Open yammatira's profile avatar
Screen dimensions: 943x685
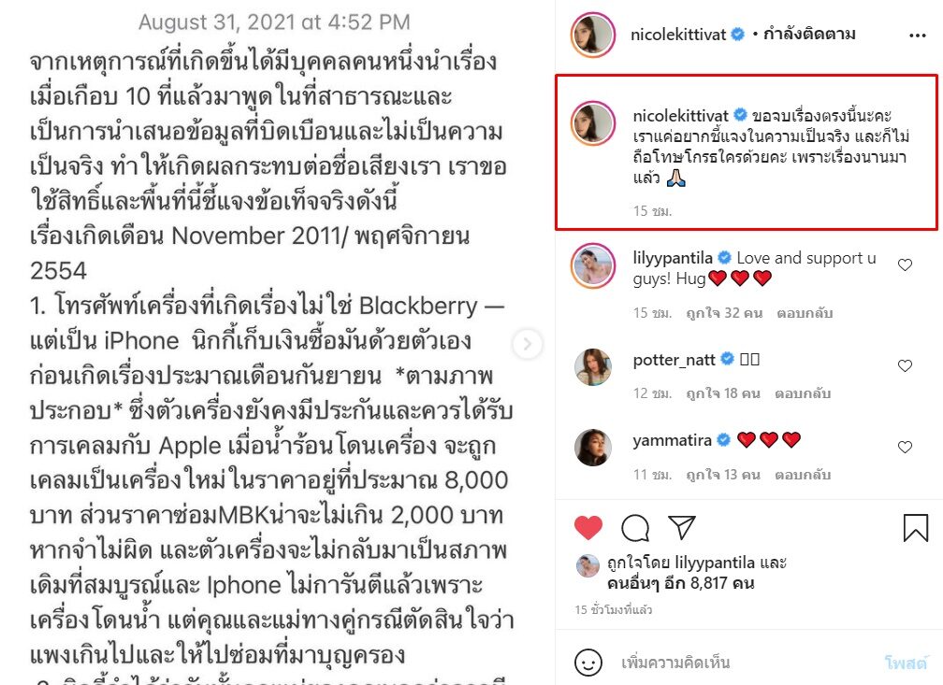pos(593,448)
